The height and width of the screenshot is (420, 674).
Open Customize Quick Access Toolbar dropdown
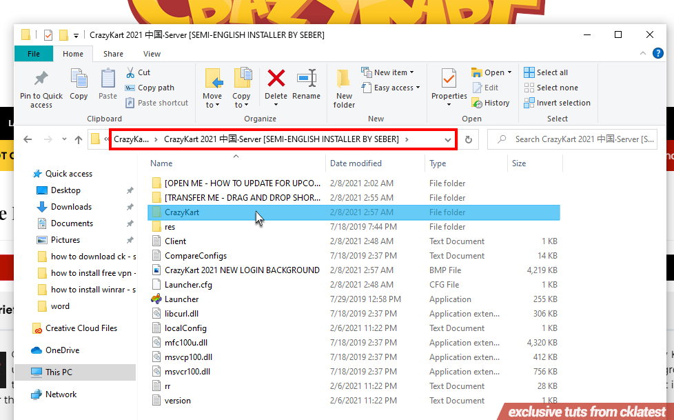pyautogui.click(x=76, y=36)
